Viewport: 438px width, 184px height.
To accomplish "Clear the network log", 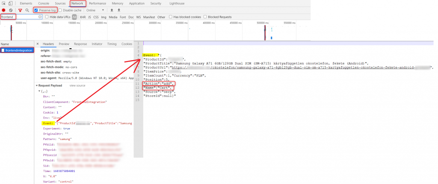I will 11,10.
